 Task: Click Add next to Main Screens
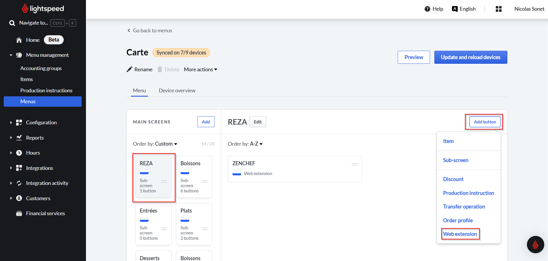pyautogui.click(x=206, y=122)
